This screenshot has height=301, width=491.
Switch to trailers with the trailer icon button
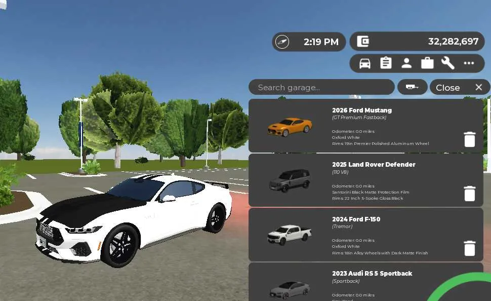412,87
